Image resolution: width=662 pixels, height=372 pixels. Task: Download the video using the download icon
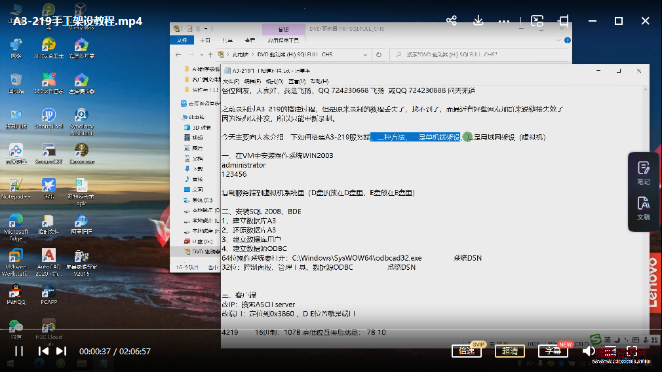tap(478, 20)
